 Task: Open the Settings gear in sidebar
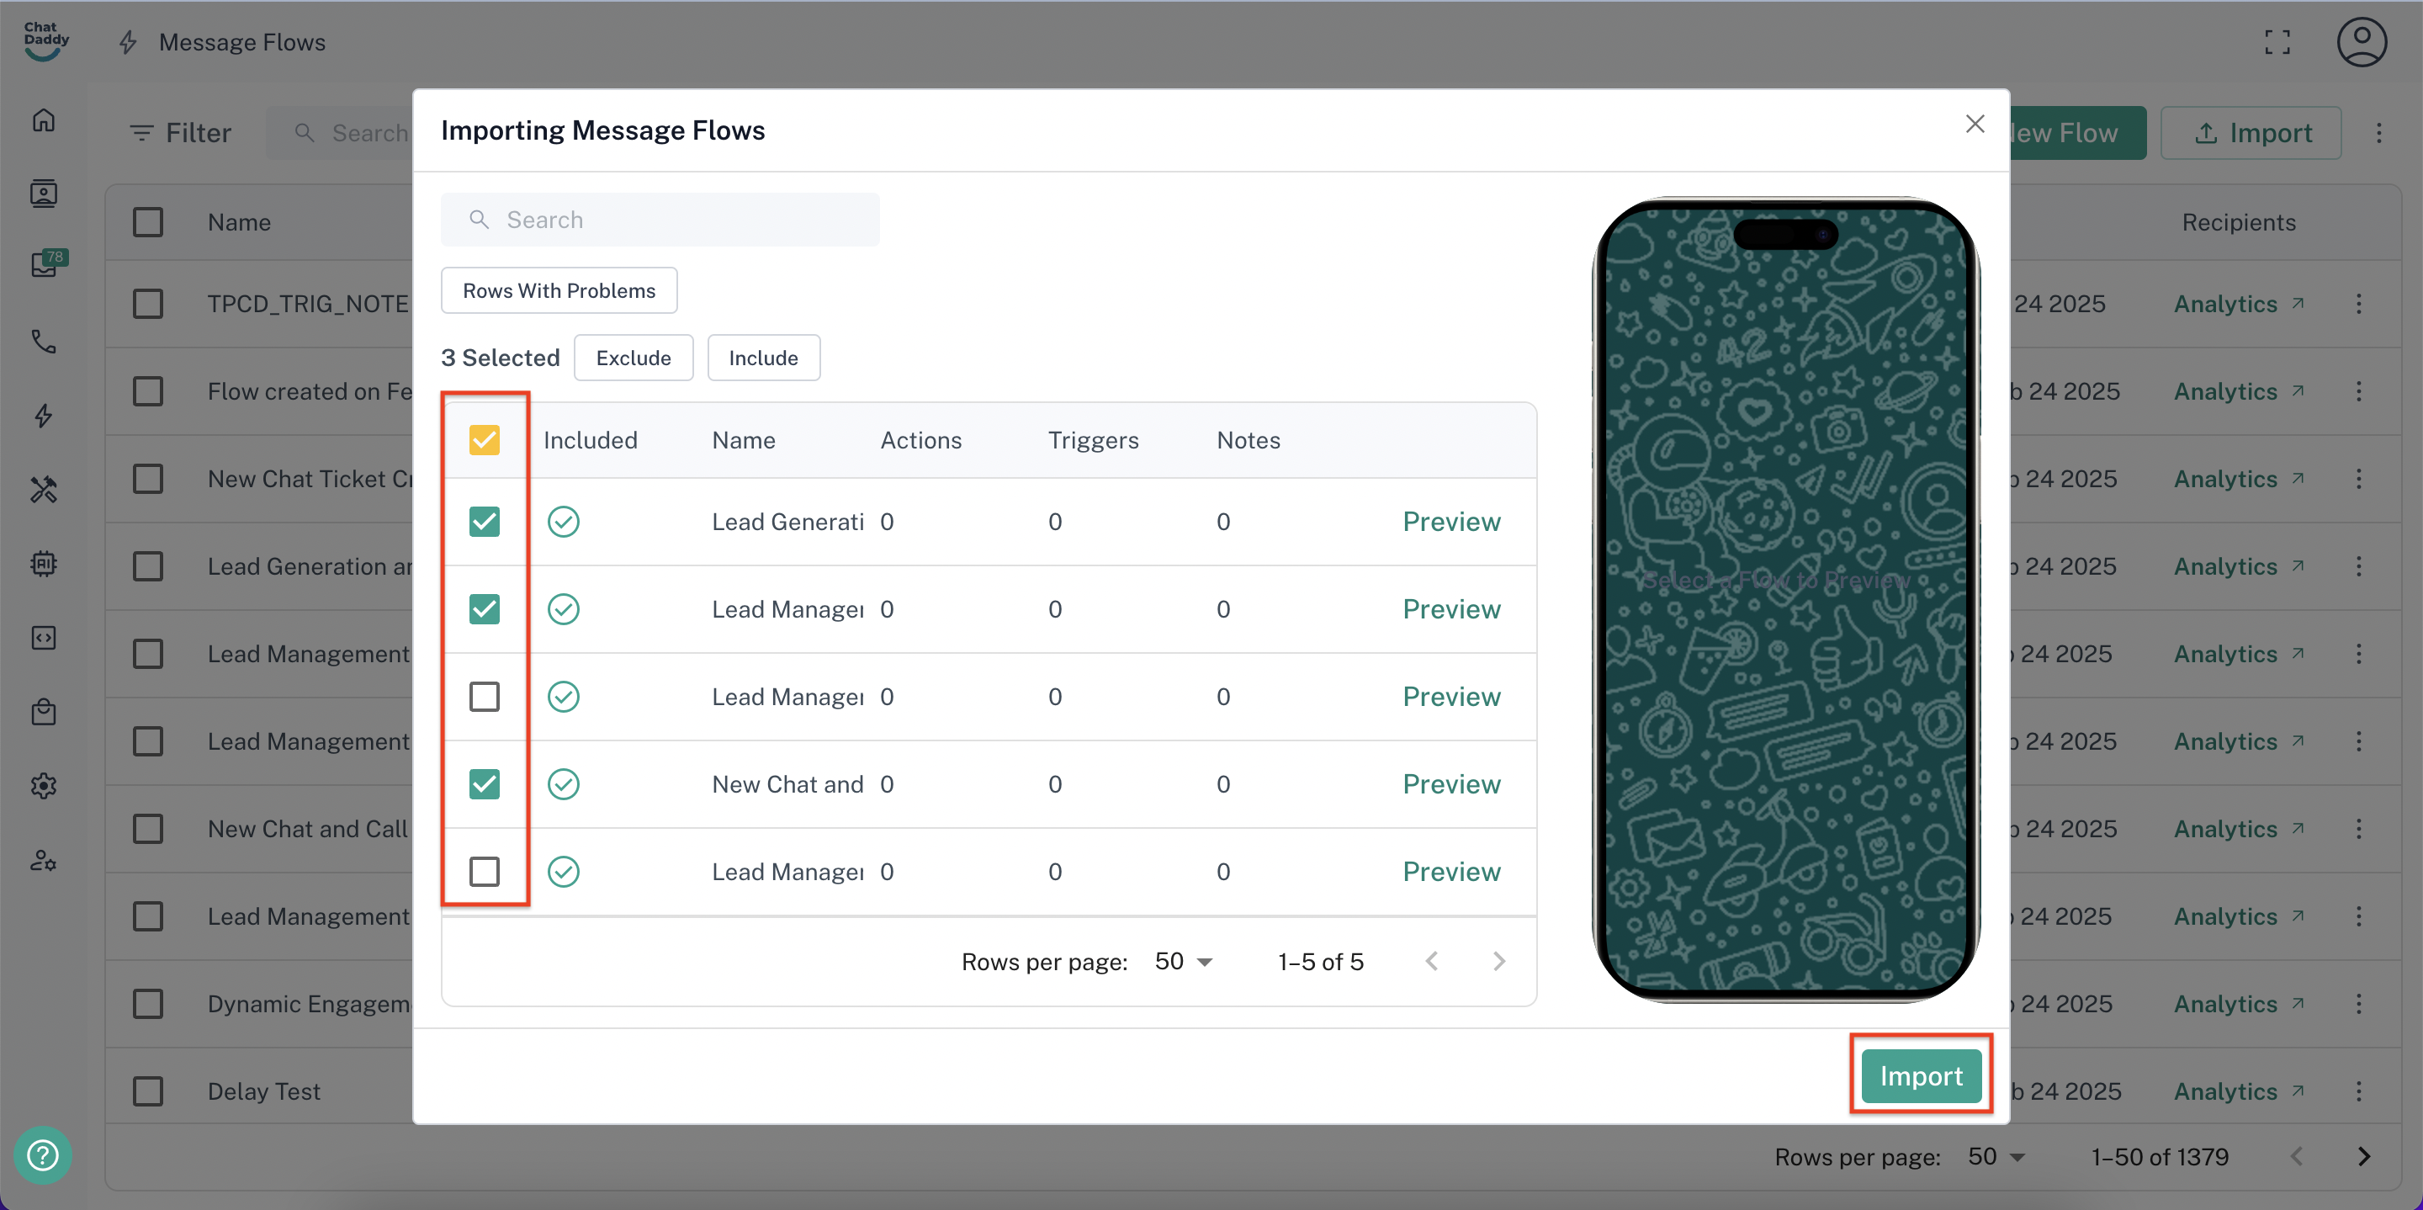43,786
